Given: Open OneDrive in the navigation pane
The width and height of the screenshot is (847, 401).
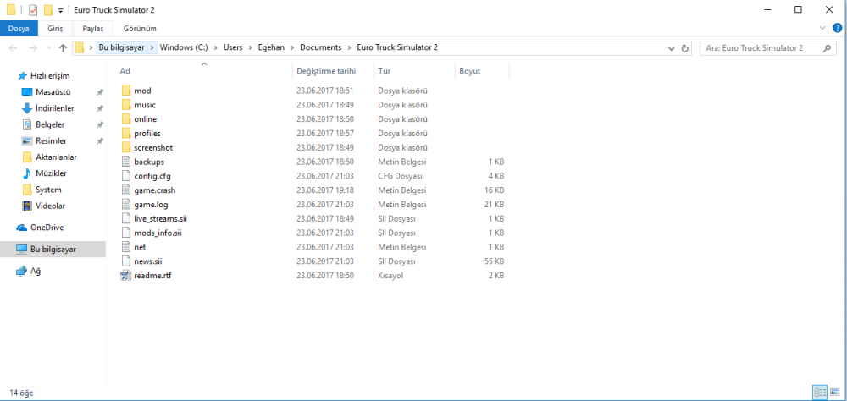Looking at the screenshot, I should (47, 228).
